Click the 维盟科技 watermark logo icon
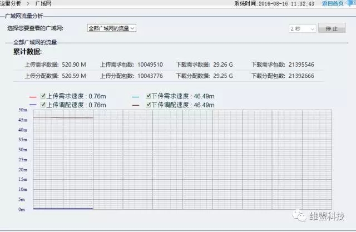Screen dimensions: 356x232 tap(300, 216)
